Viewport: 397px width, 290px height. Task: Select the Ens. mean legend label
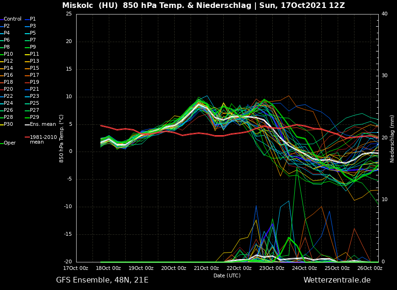click(x=43, y=124)
